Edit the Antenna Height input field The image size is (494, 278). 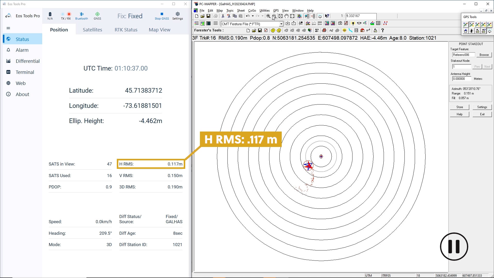pyautogui.click(x=461, y=79)
